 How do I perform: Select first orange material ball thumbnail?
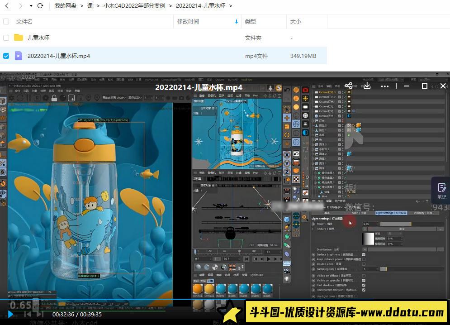pyautogui.click(x=198, y=289)
